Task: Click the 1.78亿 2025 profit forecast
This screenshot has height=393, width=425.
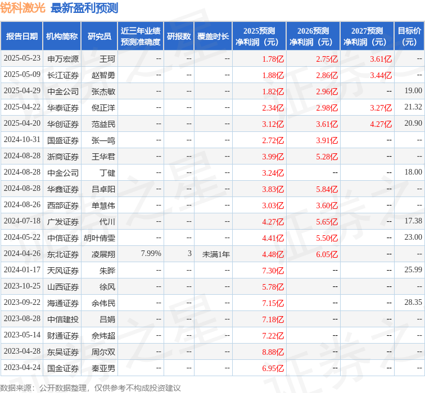Action: point(273,59)
